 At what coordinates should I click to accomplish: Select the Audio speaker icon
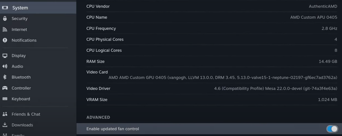[5, 66]
